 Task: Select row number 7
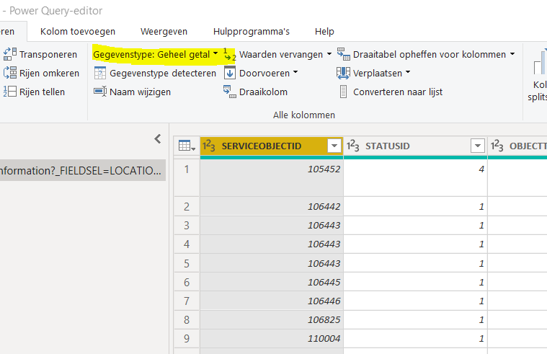coord(187,301)
